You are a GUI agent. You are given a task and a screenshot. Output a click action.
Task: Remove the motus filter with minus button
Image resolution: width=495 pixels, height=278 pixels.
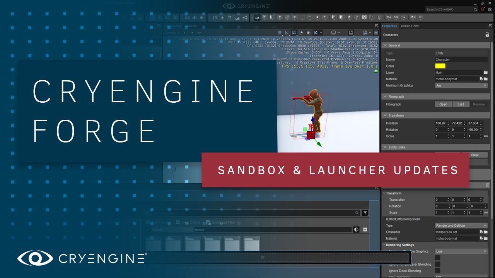(365, 229)
